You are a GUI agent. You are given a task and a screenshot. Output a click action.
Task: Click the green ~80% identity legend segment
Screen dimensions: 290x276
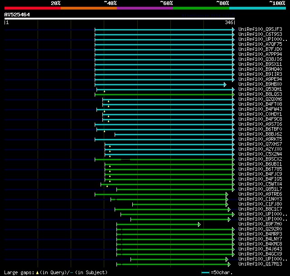(x=201, y=8)
